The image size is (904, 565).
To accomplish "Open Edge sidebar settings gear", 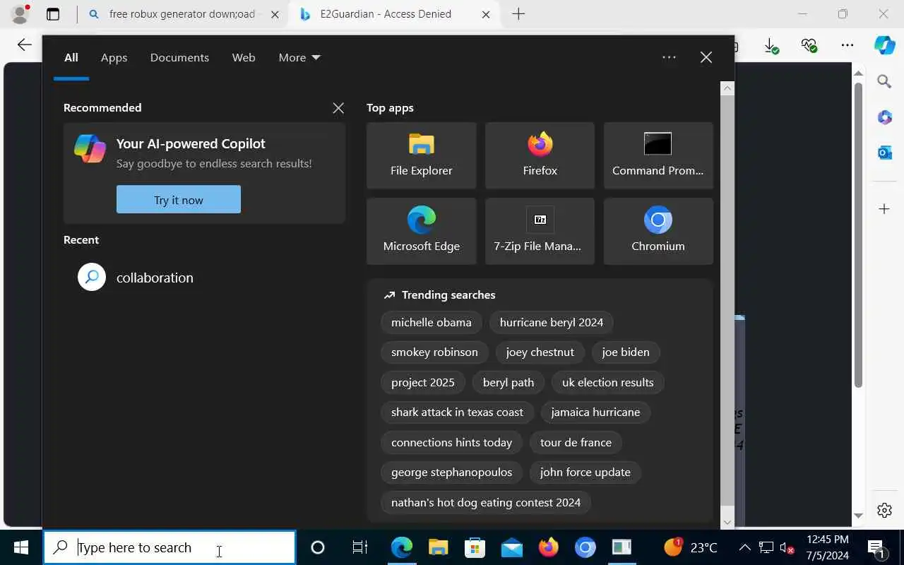I will 884,510.
